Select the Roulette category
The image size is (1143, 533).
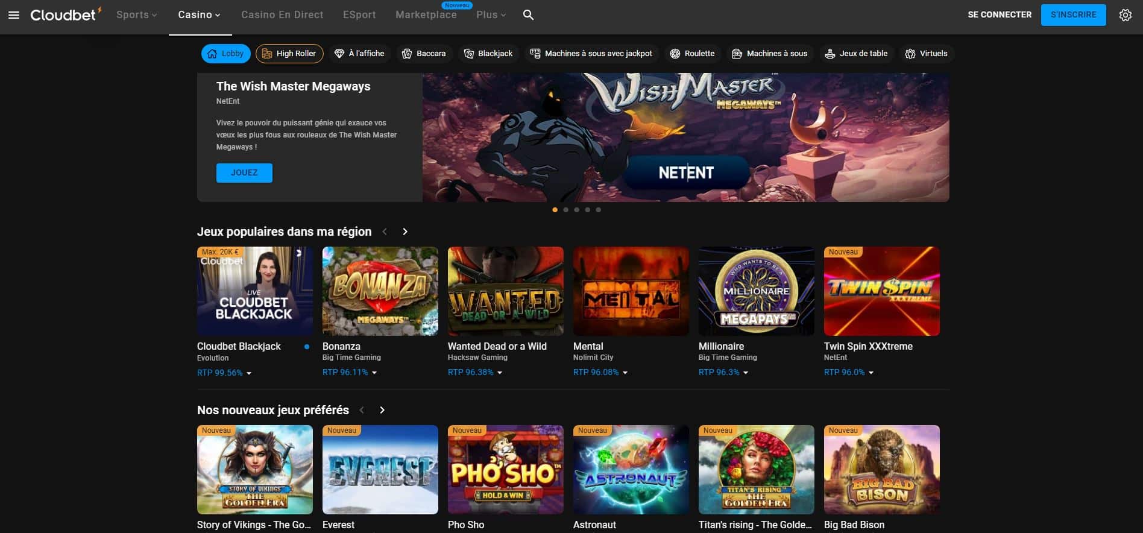click(x=692, y=54)
